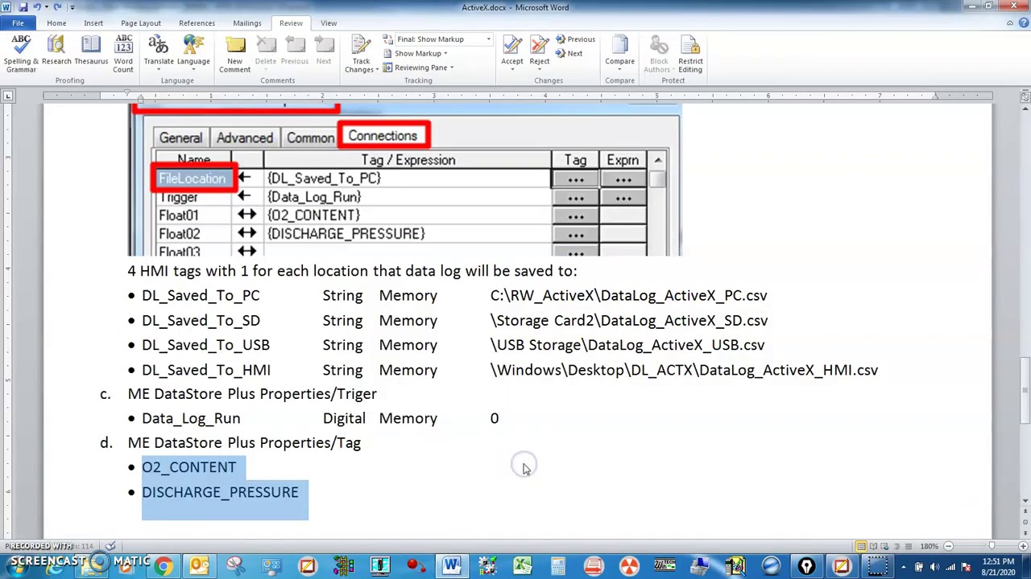Viewport: 1031px width, 579px height.
Task: Click Next Page browse arrow
Action: tap(1025, 533)
